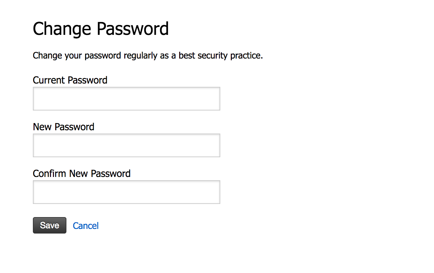Select the middle password entry box
Image resolution: width=434 pixels, height=273 pixels.
(x=127, y=145)
